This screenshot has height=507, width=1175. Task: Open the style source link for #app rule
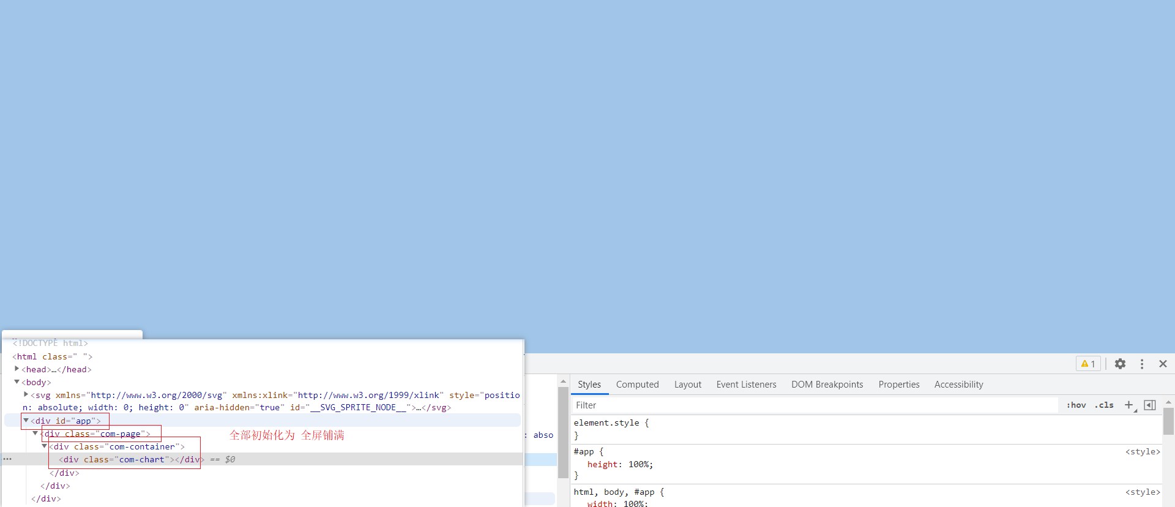tap(1143, 451)
